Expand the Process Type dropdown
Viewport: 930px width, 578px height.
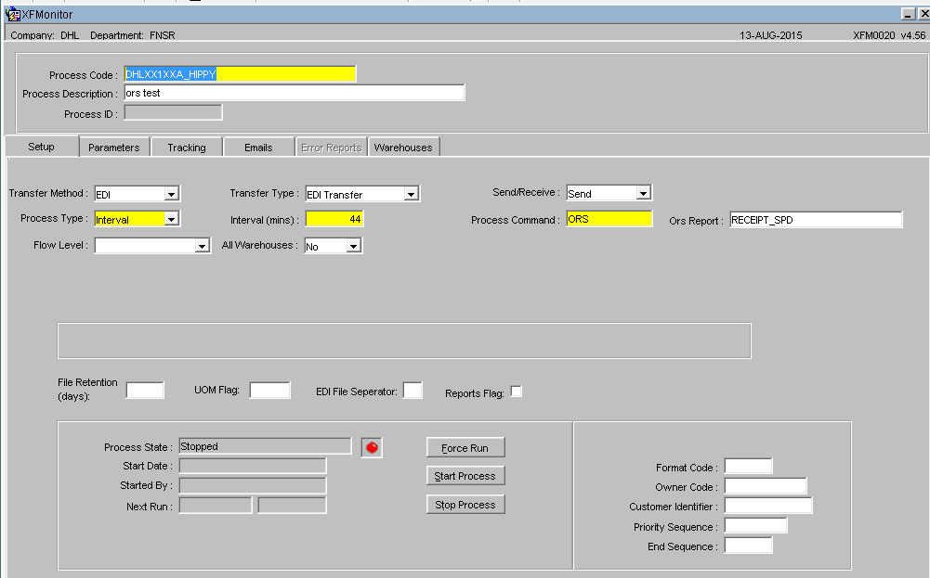[171, 219]
